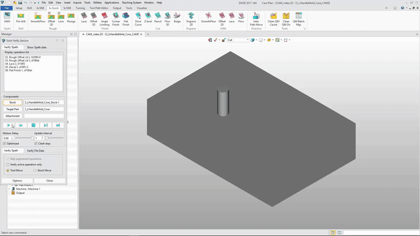Click the Clean QM Dir tool

[x=286, y=19]
